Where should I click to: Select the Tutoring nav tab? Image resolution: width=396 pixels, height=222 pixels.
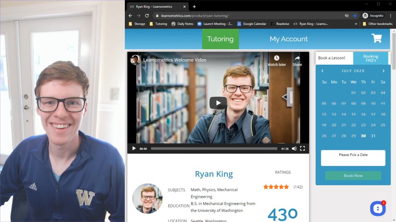pyautogui.click(x=220, y=39)
